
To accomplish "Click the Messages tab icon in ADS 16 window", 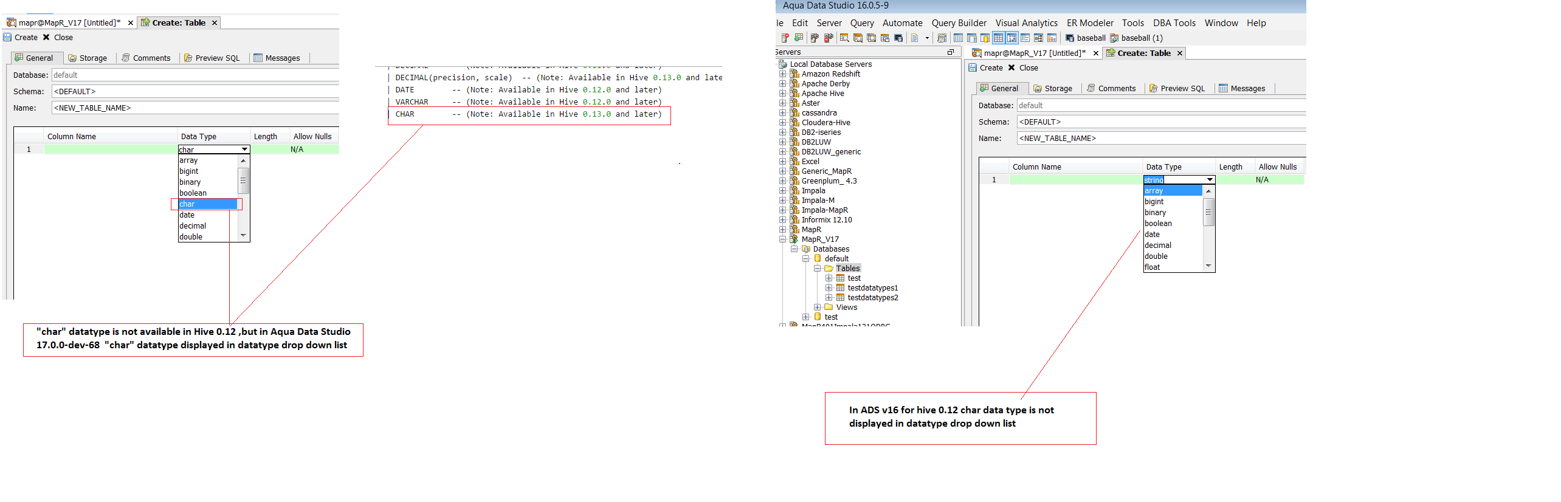I will [1223, 88].
